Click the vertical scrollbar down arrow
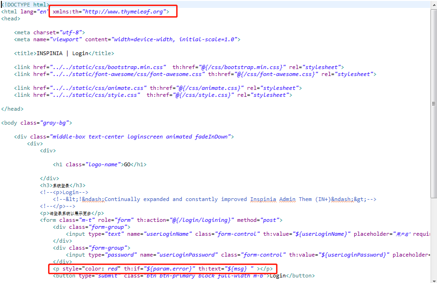The height and width of the screenshot is (283, 437). point(434,280)
